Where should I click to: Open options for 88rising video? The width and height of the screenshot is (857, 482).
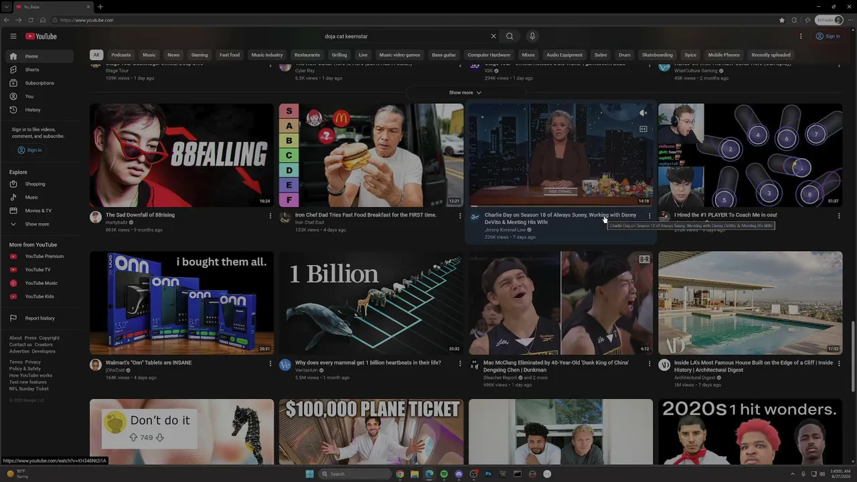pos(270,216)
